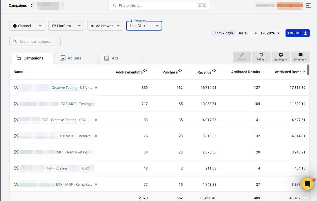
Task: Click the Last 7 days chip
Action: pos(224,33)
